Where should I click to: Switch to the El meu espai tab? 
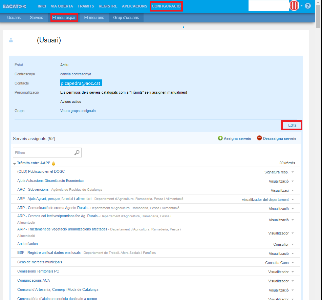point(64,18)
